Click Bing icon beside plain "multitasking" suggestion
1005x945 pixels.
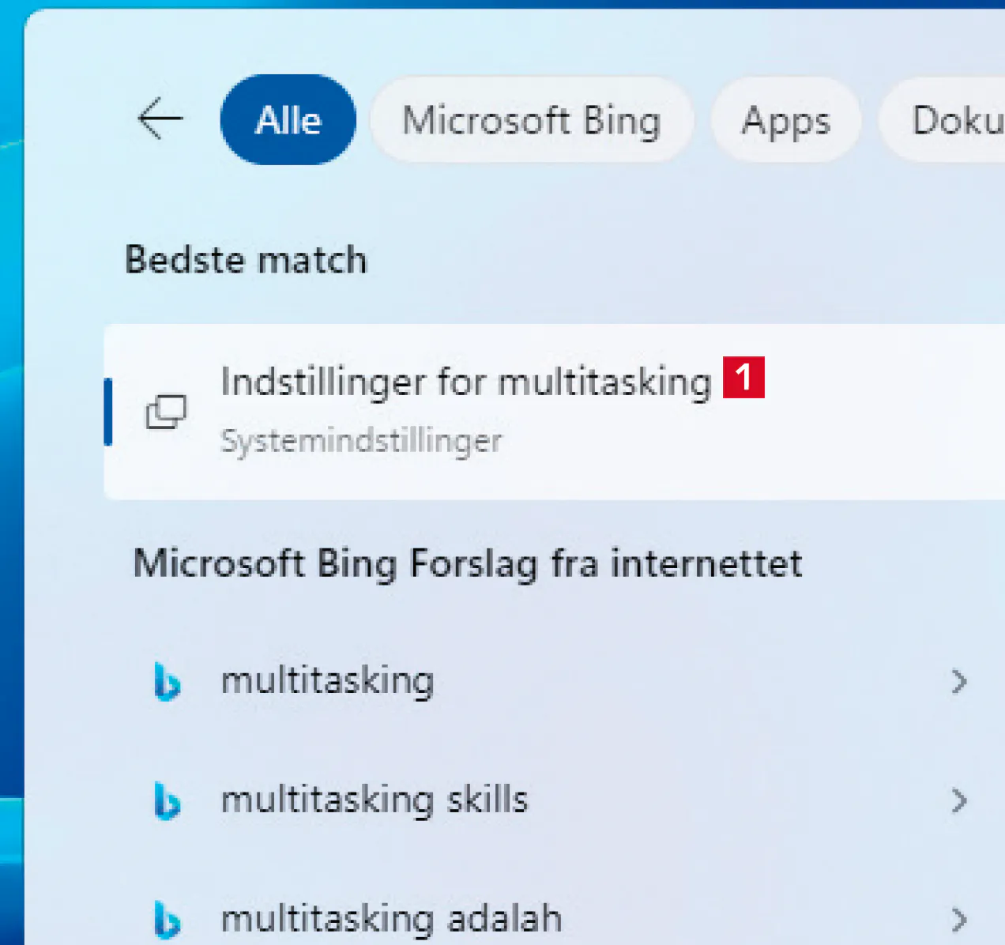click(167, 682)
